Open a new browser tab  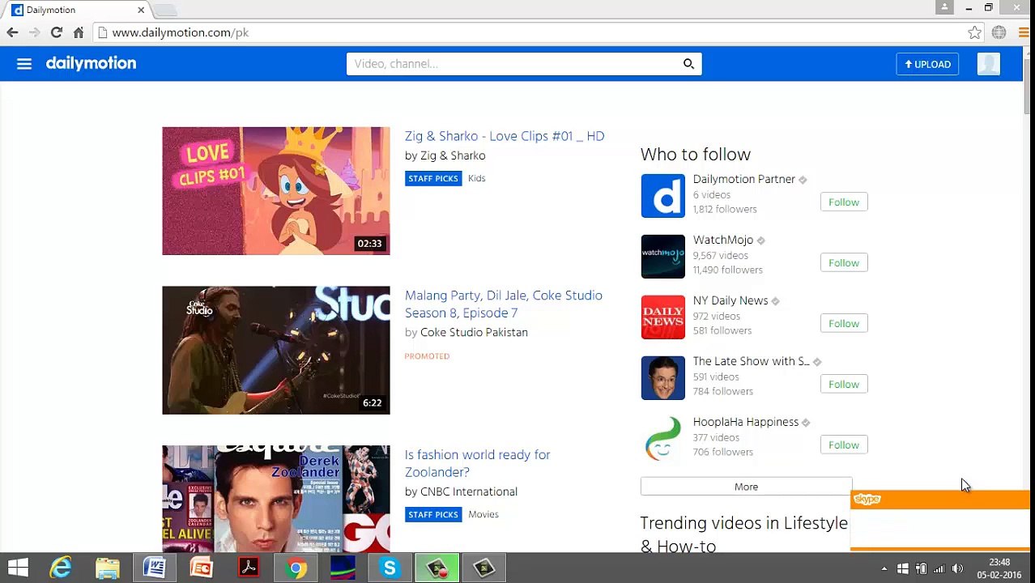(165, 10)
